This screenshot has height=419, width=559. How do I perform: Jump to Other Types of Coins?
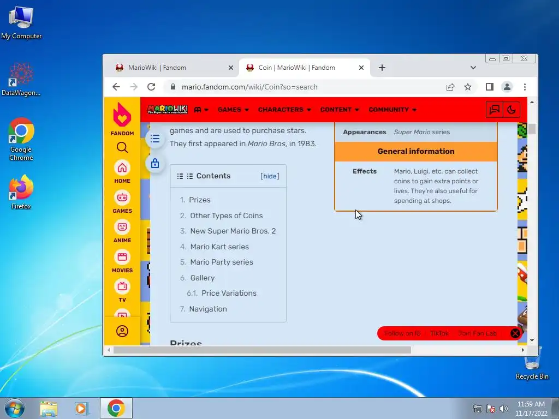[227, 216]
